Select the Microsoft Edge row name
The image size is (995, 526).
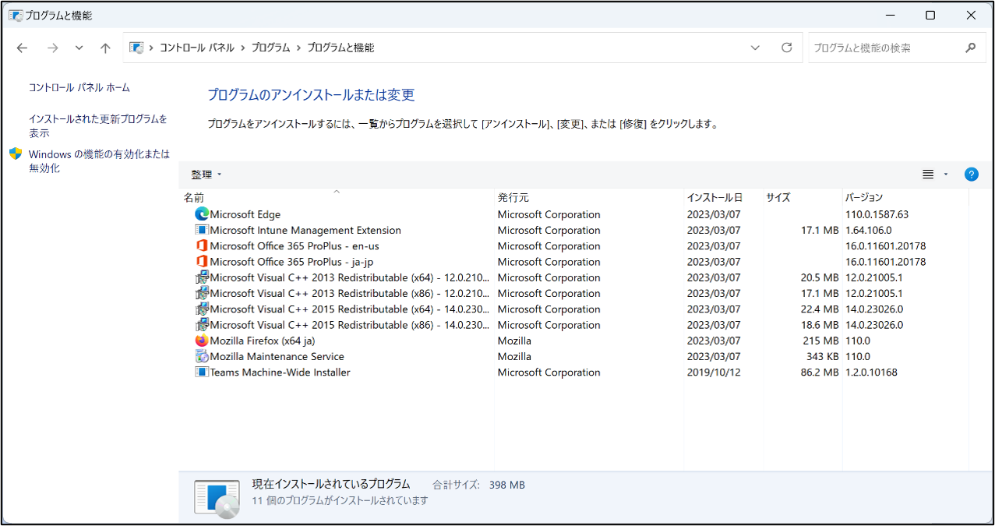pyautogui.click(x=245, y=214)
